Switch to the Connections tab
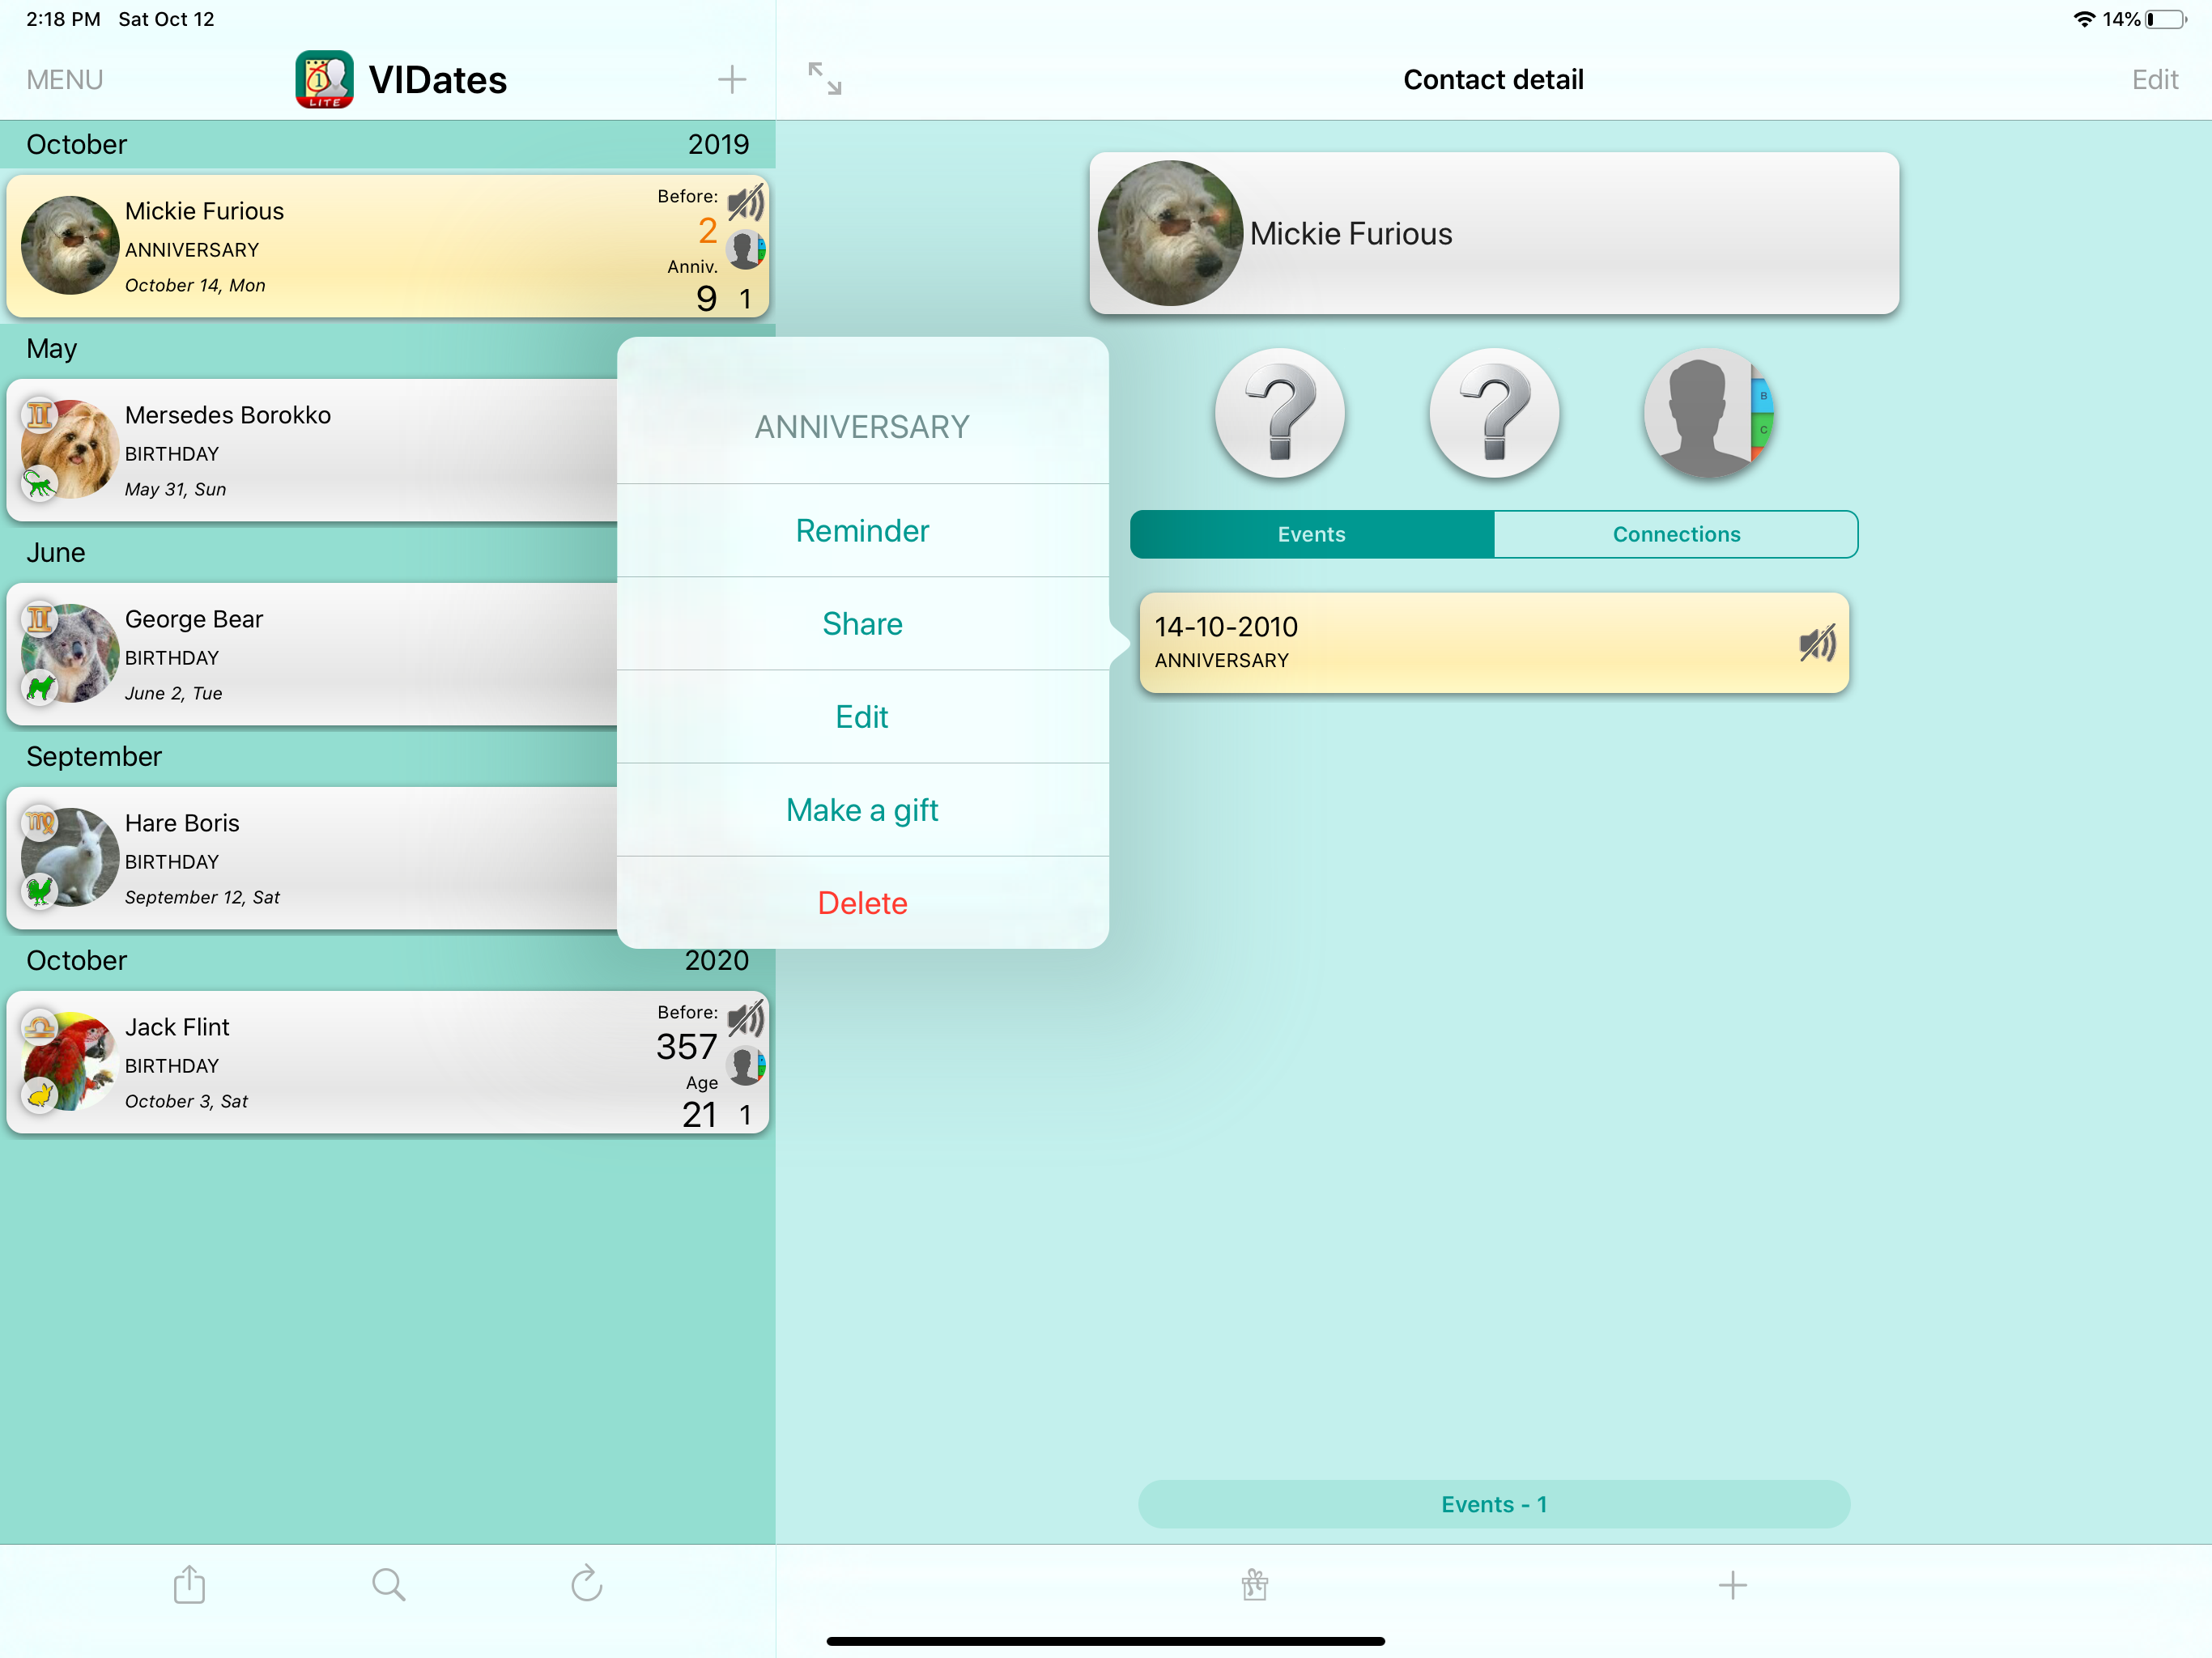Screen dimensions: 2212x1658 [x=1676, y=535]
